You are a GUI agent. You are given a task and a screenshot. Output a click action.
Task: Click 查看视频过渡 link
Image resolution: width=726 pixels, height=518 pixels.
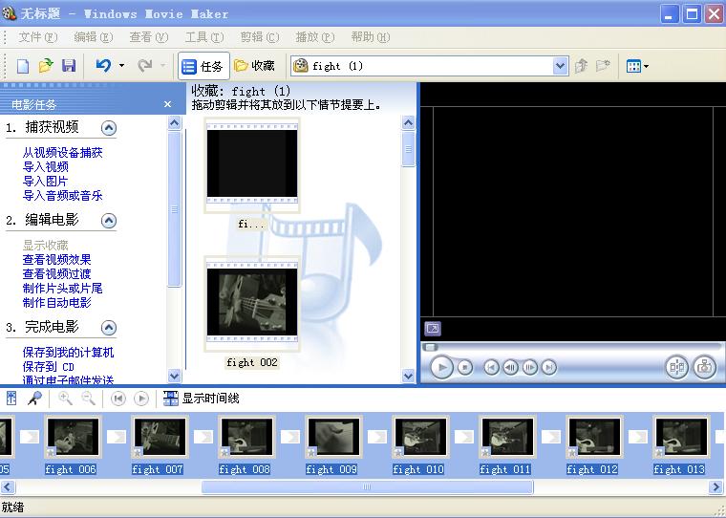[57, 274]
